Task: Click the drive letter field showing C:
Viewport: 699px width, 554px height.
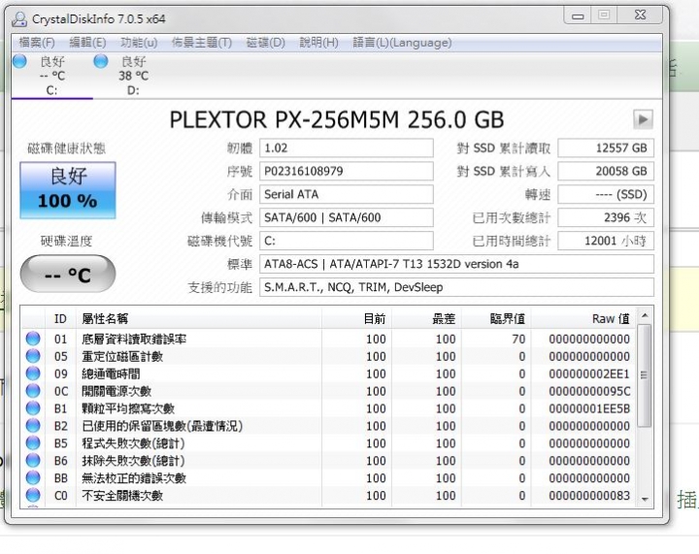Action: (x=347, y=241)
